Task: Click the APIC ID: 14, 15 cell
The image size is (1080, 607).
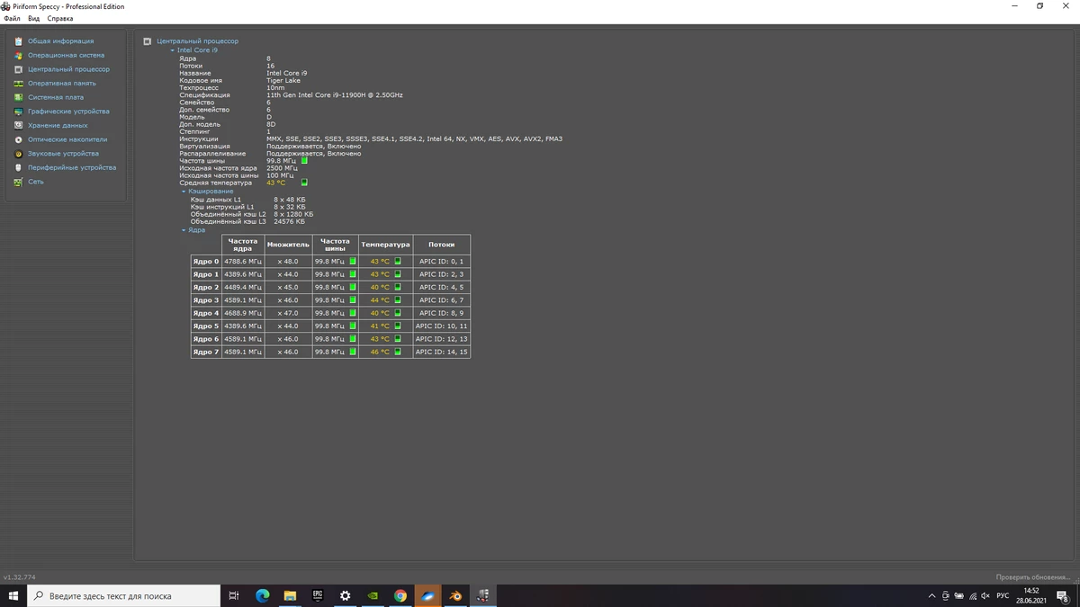Action: tap(441, 353)
